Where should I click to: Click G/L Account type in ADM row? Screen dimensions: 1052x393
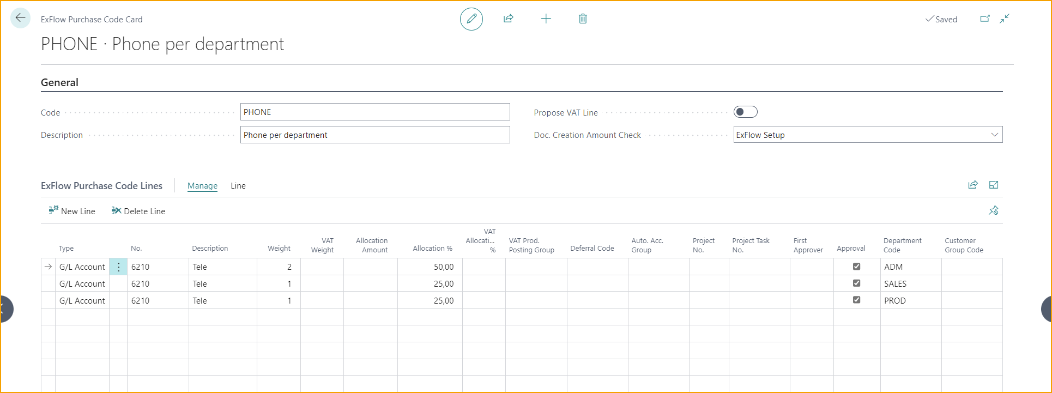[x=82, y=267]
